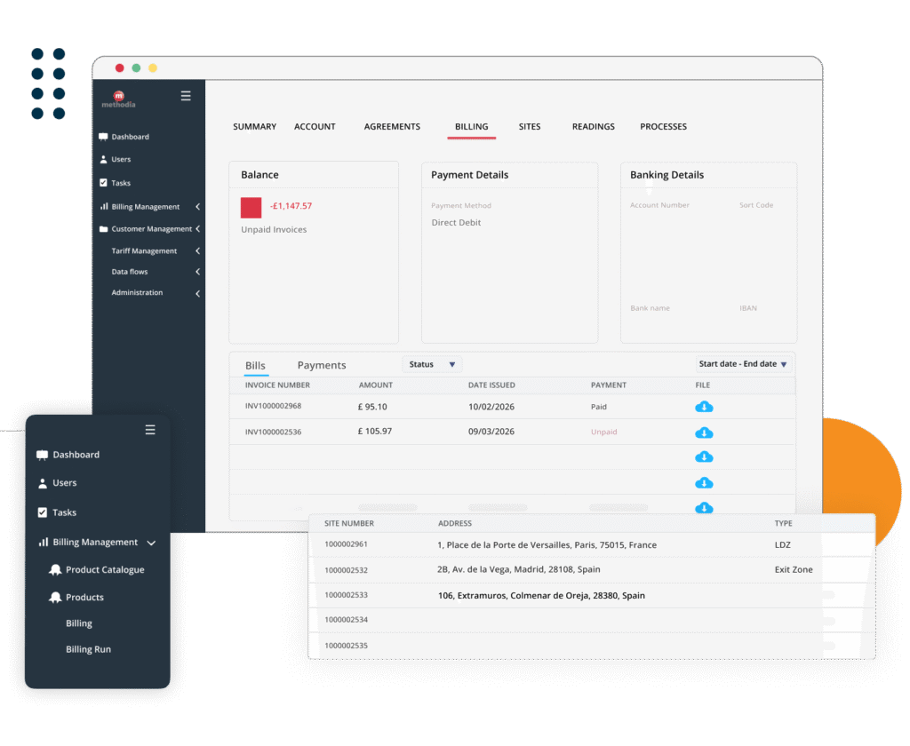The width and height of the screenshot is (910, 746).
Task: Click the Product Catalogue bell icon
Action: pos(55,570)
